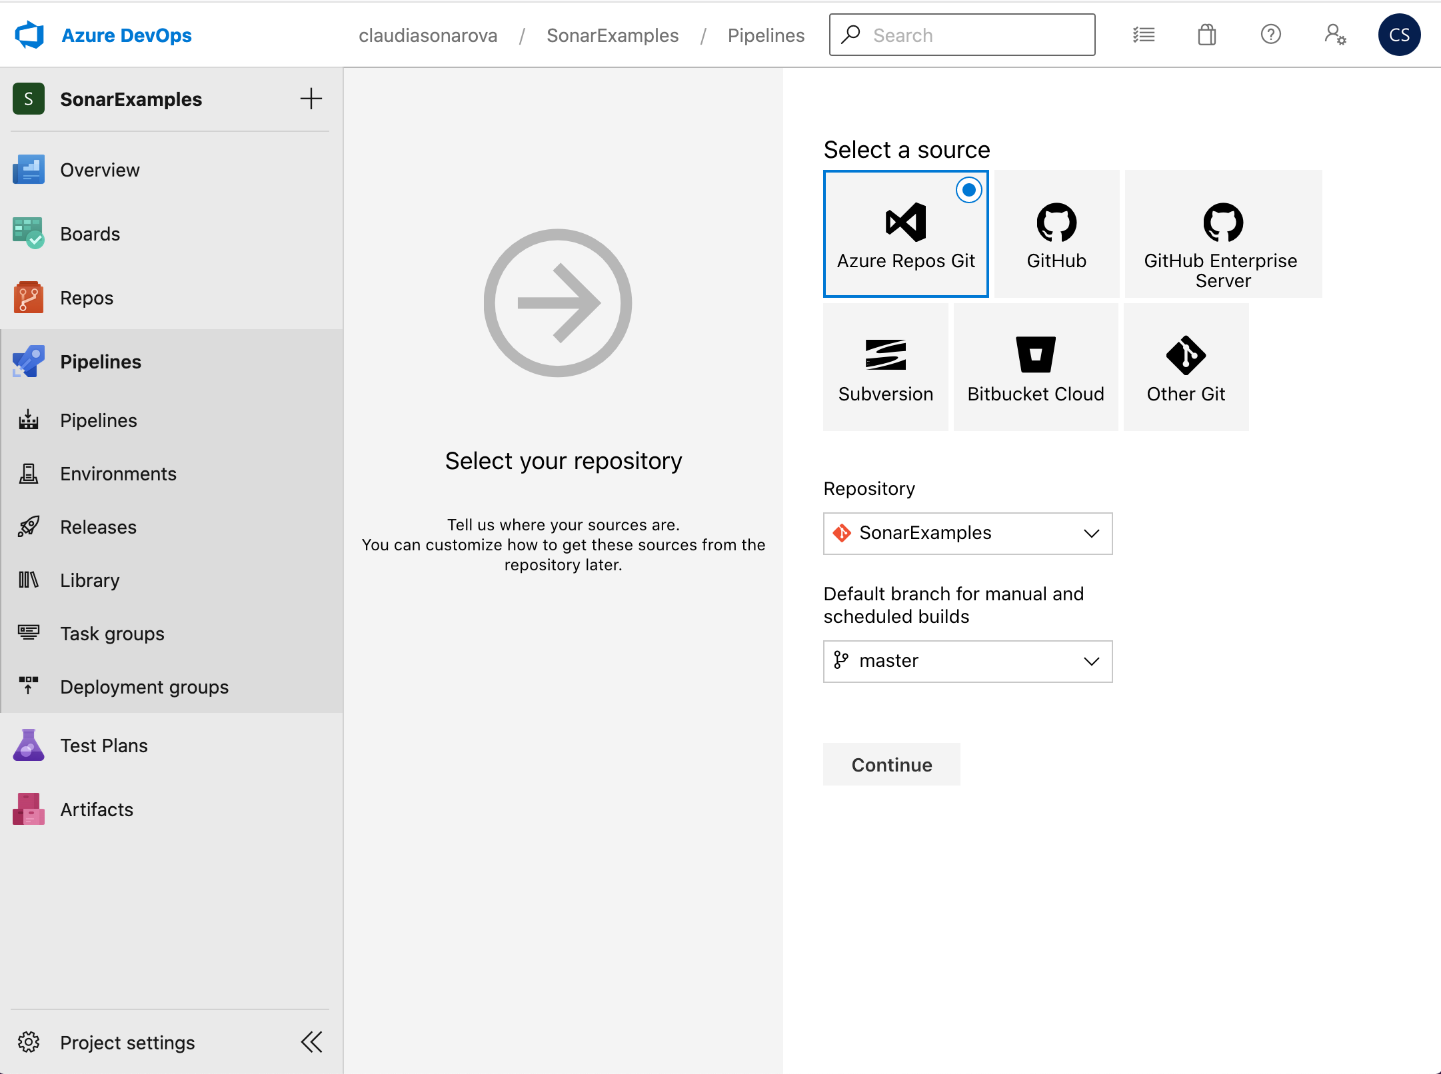Click Continue to proceed
The image size is (1441, 1074).
click(891, 764)
